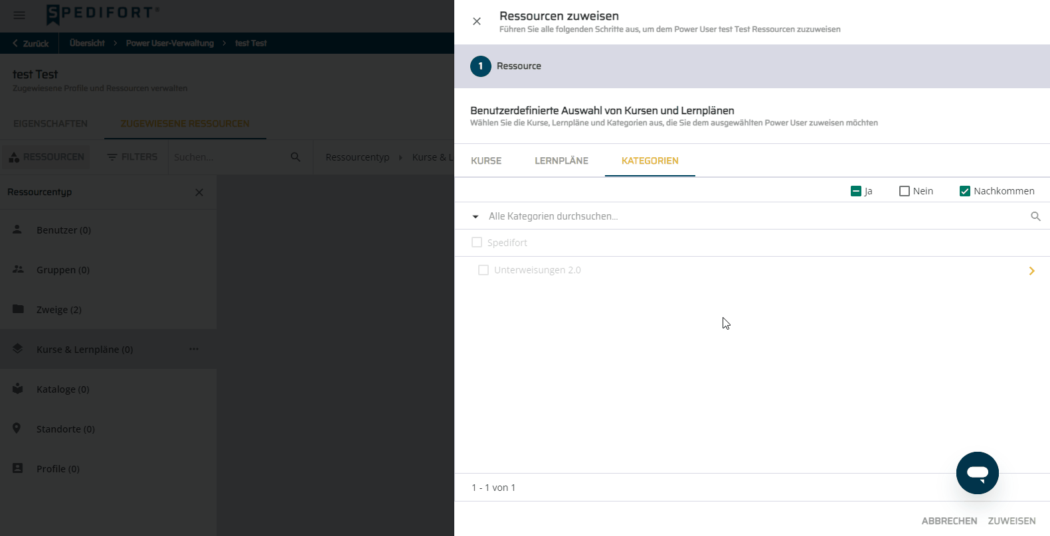
Task: Click the search magnifier in background toolbar
Action: pyautogui.click(x=296, y=157)
